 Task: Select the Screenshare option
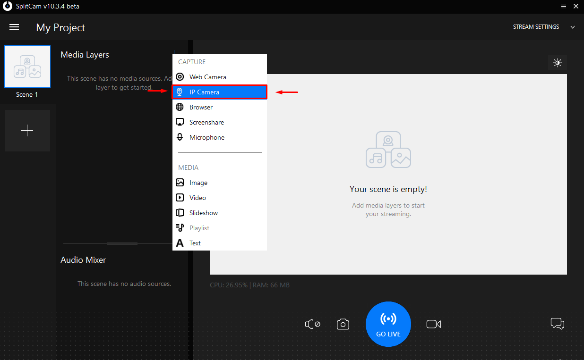point(206,122)
